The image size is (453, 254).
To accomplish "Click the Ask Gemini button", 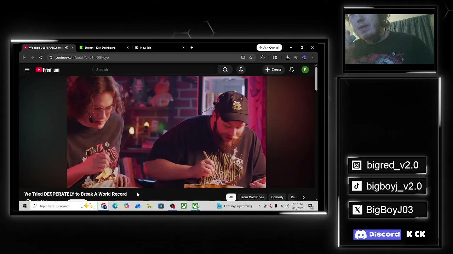I will point(269,48).
